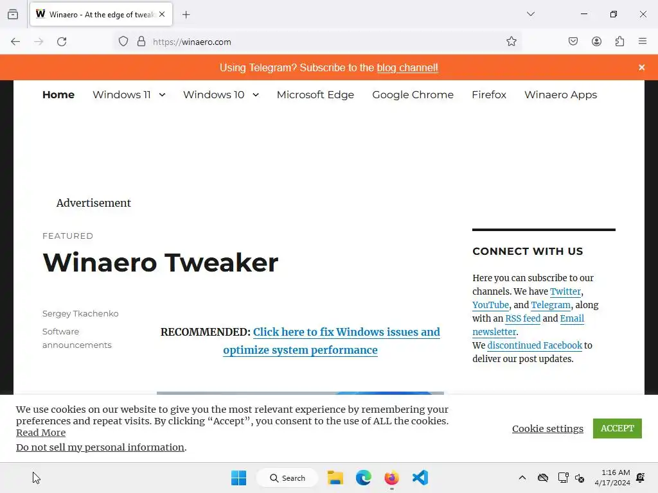
Task: Open the notifications bell icon
Action: 641,478
